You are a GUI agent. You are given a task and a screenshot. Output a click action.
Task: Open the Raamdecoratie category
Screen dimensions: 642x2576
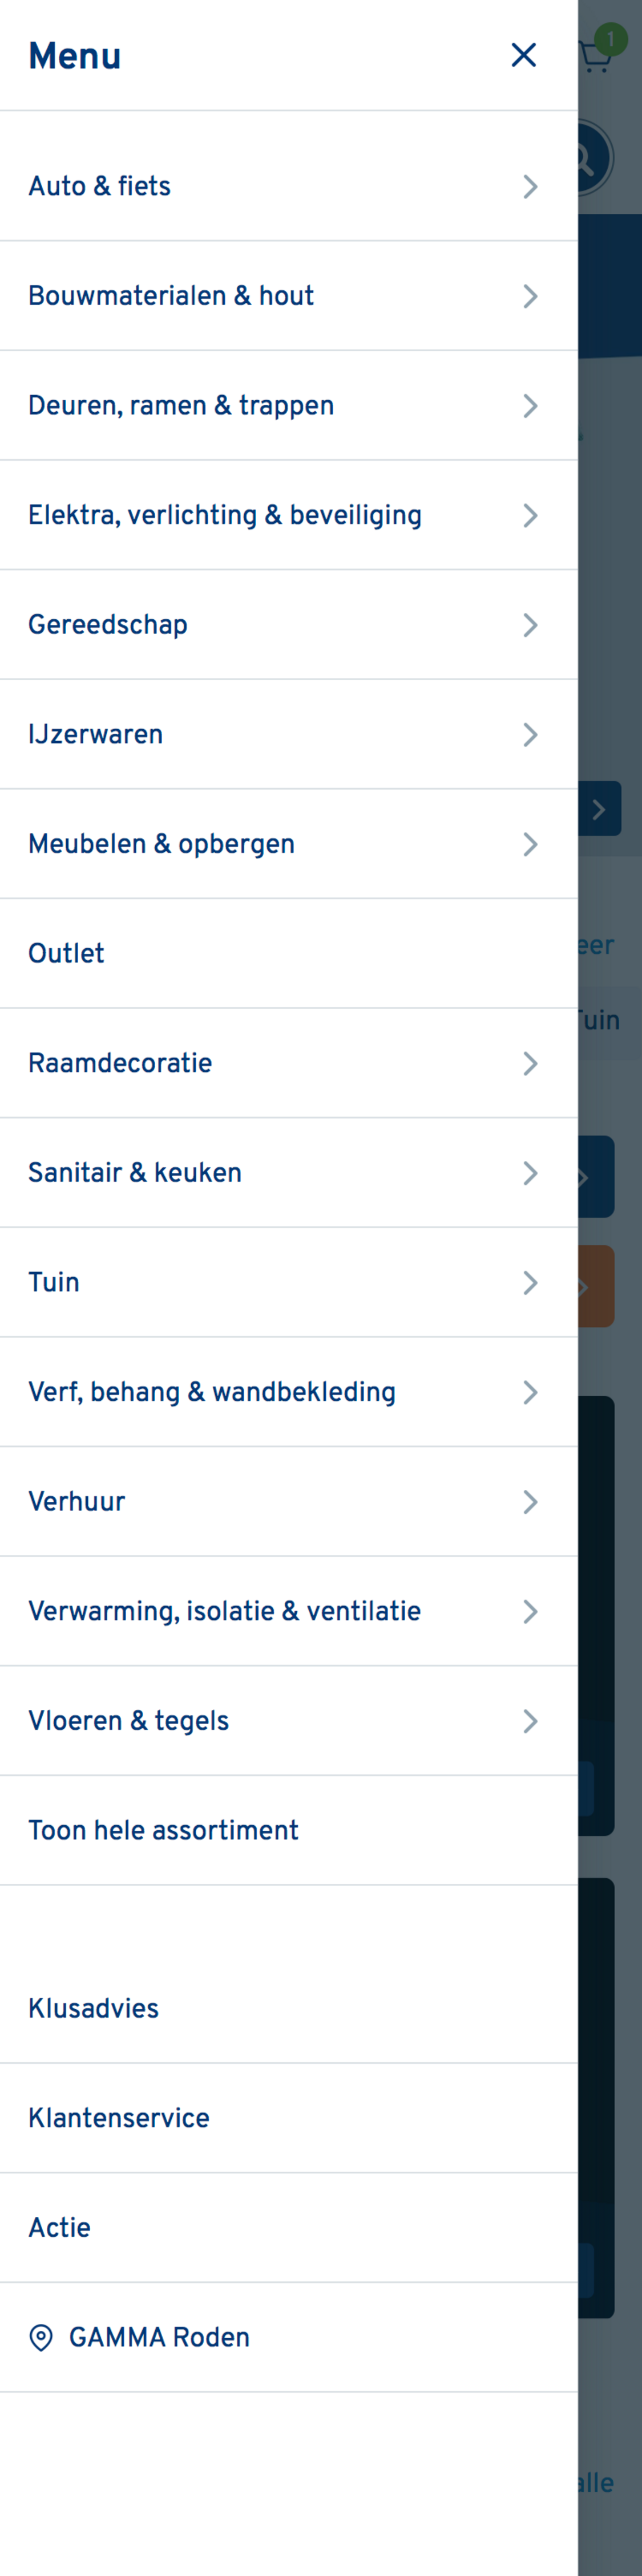[x=531, y=1063]
